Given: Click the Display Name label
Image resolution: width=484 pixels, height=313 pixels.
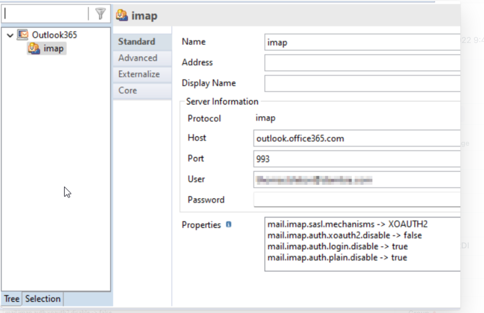Looking at the screenshot, I should click(209, 83).
